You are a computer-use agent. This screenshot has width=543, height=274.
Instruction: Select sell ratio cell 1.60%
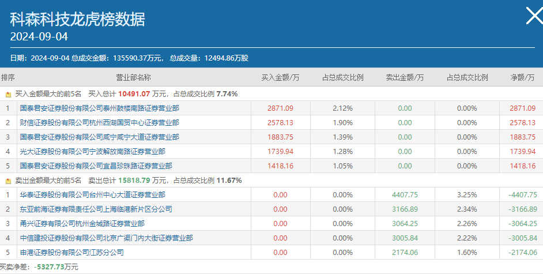[x=467, y=253]
